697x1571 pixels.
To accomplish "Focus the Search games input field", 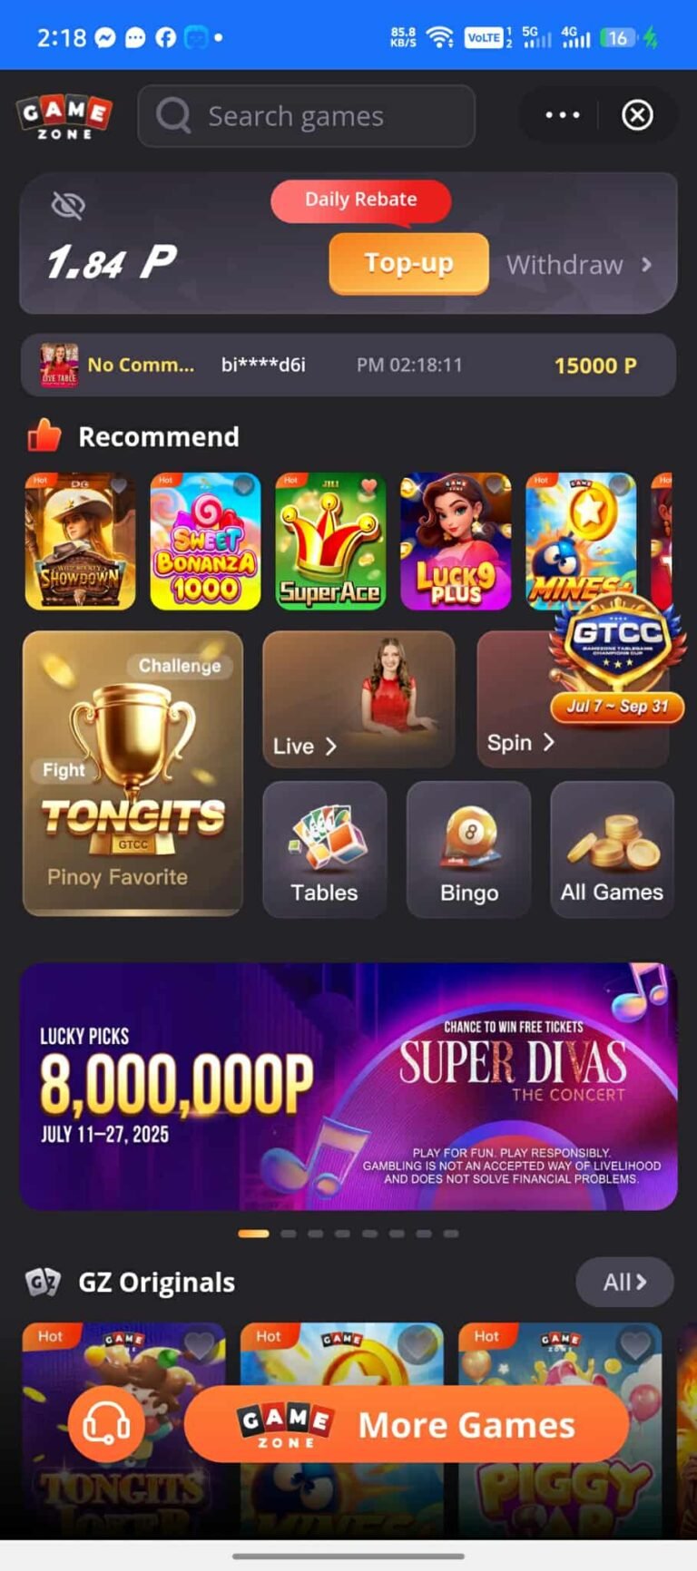I will (x=307, y=116).
